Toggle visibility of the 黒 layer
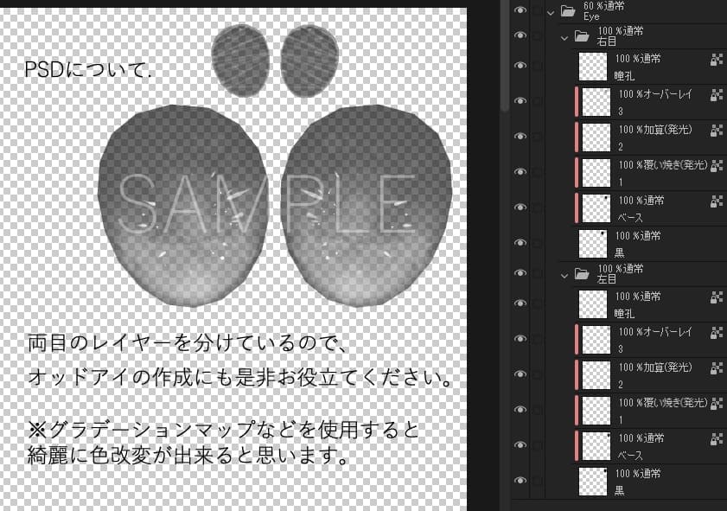 (520, 241)
